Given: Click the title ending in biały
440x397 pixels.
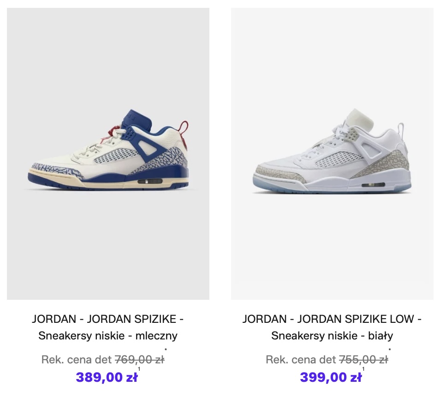Looking at the screenshot, I should point(332,327).
